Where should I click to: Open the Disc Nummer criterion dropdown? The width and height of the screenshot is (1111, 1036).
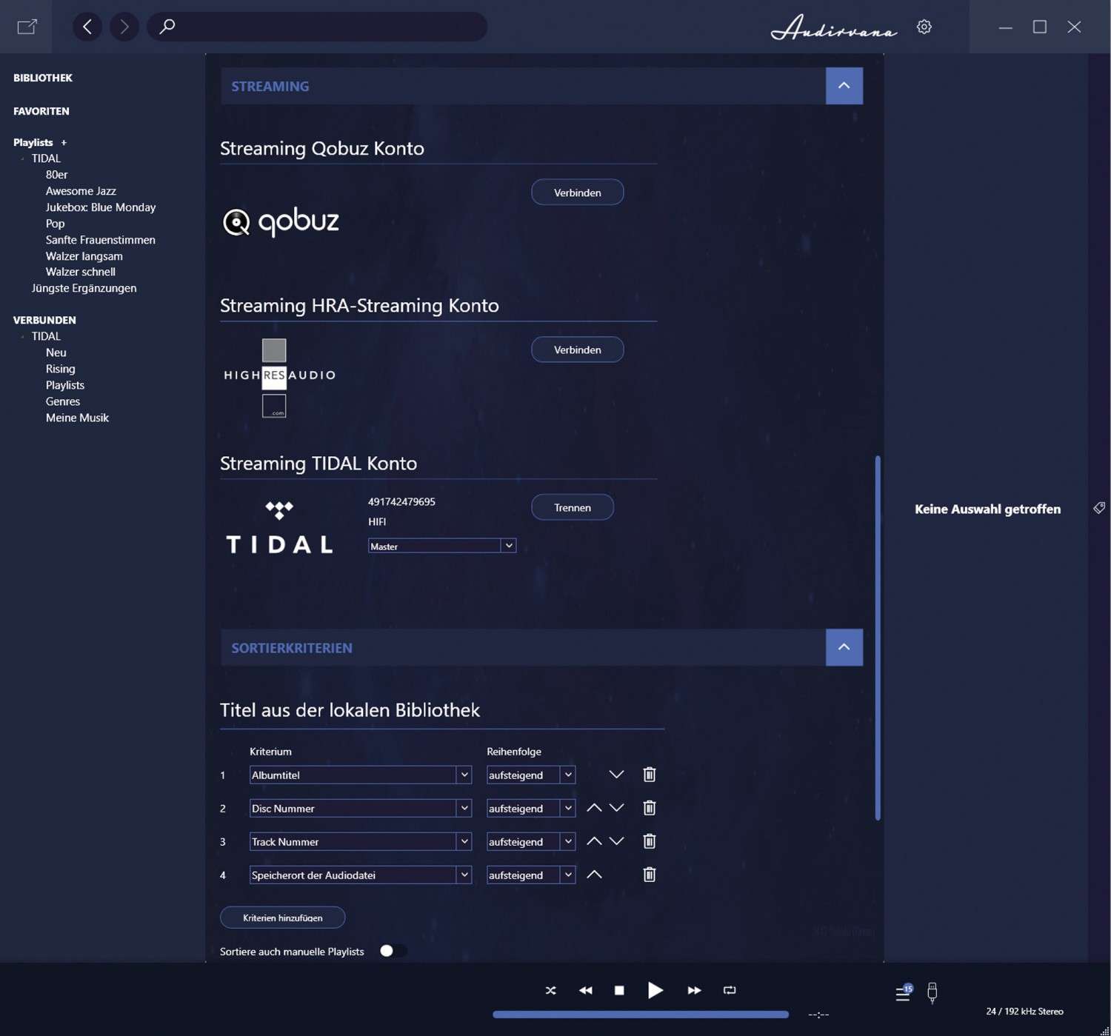(x=361, y=808)
